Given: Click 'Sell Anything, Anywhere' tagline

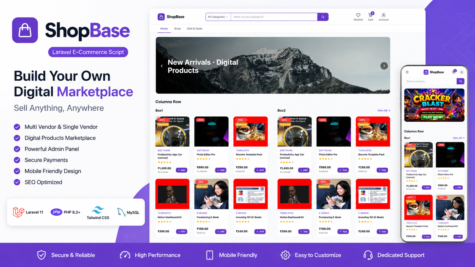Looking at the screenshot, I should tap(59, 108).
